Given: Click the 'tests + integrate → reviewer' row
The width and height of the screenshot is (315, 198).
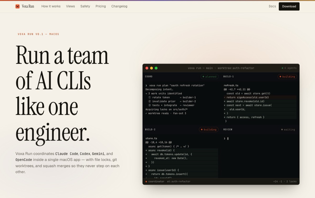Looking at the screenshot, I should pyautogui.click(x=171, y=105).
